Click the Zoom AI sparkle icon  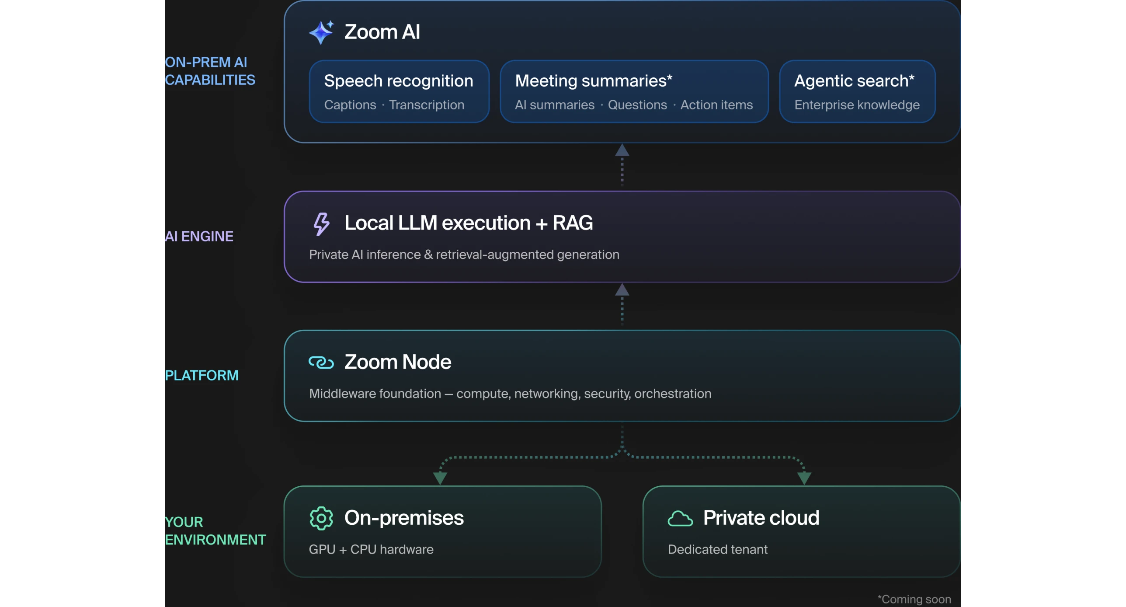(x=321, y=32)
